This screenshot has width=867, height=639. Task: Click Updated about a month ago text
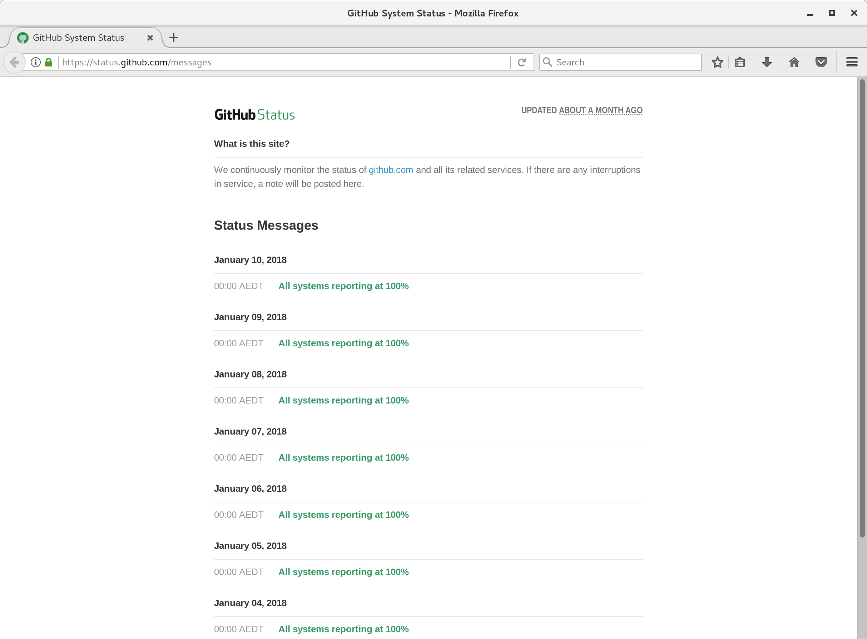pos(581,110)
